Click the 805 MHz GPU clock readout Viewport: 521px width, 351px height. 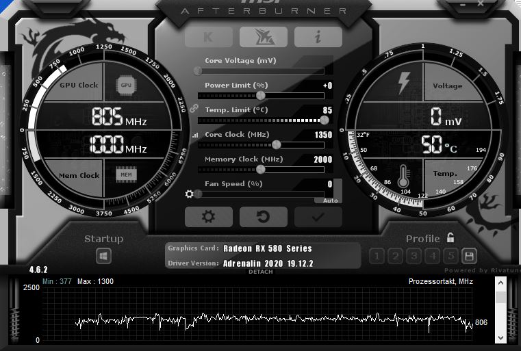tap(119, 116)
